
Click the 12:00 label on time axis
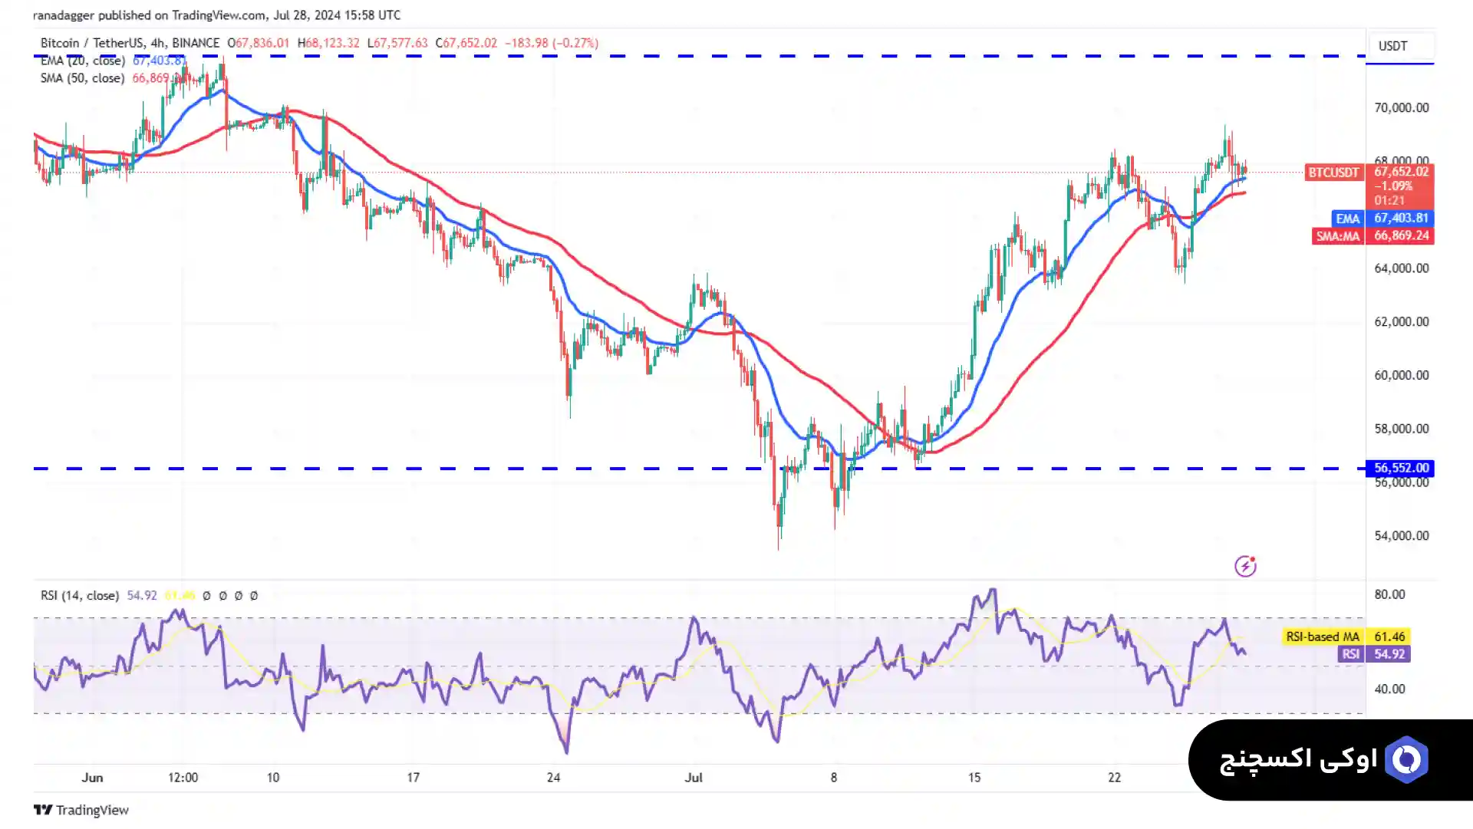pos(183,778)
